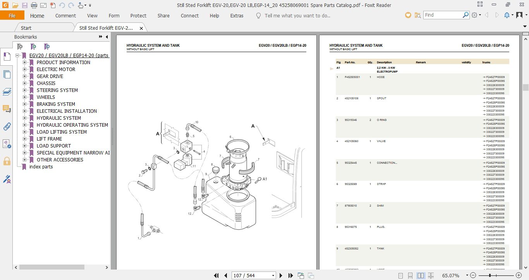Toggle full screen mode icon in title bar

tap(480, 5)
